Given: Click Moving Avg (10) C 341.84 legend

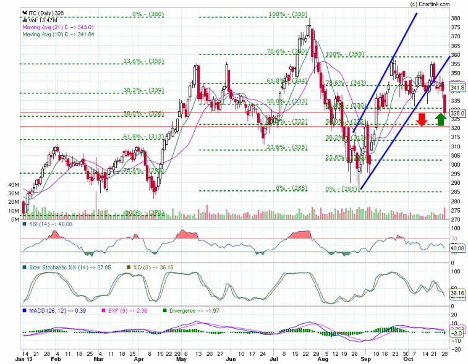Looking at the screenshot, I should (x=58, y=35).
